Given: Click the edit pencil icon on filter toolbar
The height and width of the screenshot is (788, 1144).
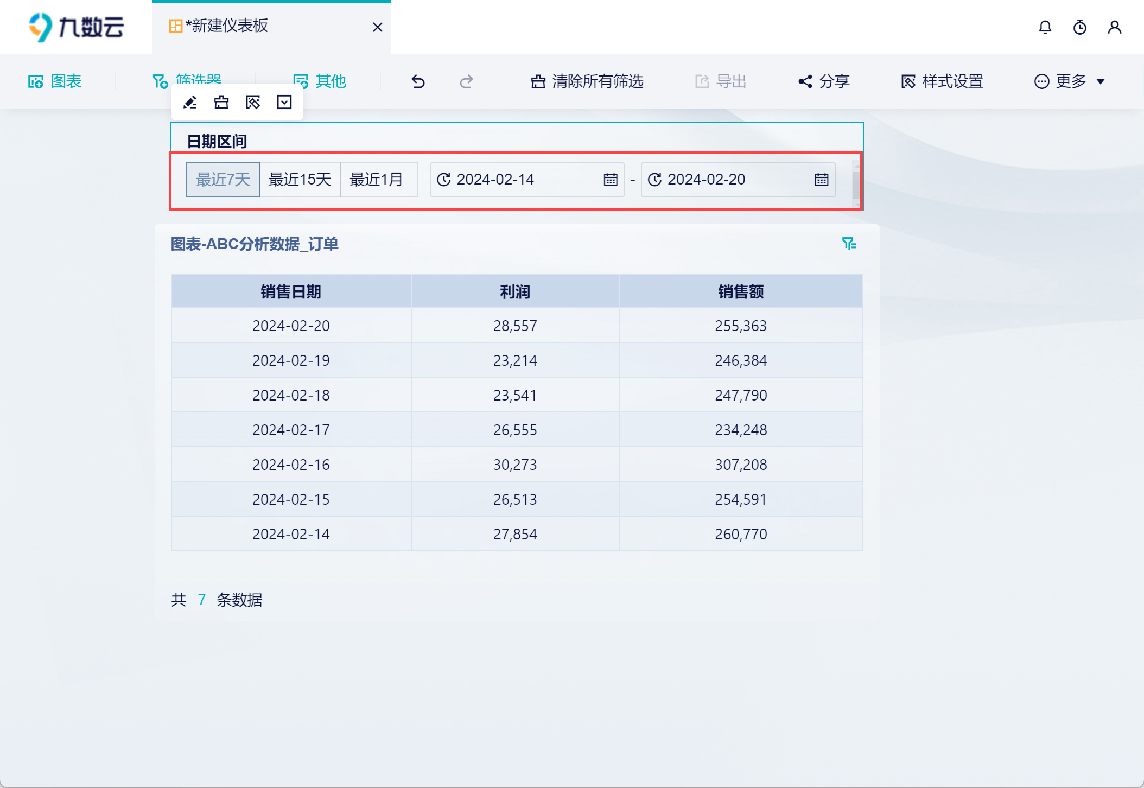Looking at the screenshot, I should [x=190, y=102].
